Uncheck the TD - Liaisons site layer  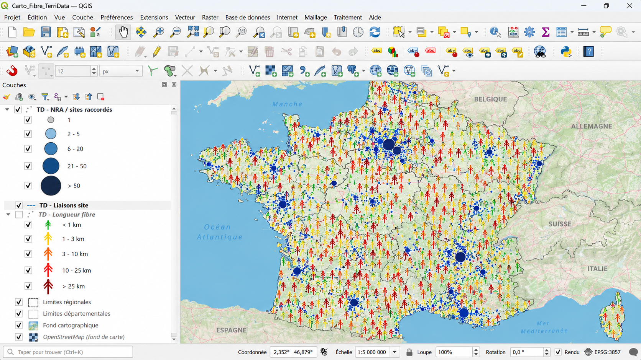[x=19, y=205]
